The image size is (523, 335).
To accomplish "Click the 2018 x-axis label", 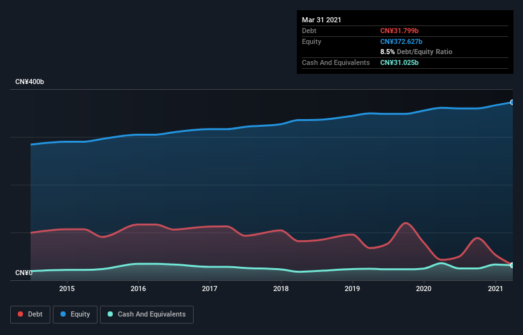I will 281,289.
